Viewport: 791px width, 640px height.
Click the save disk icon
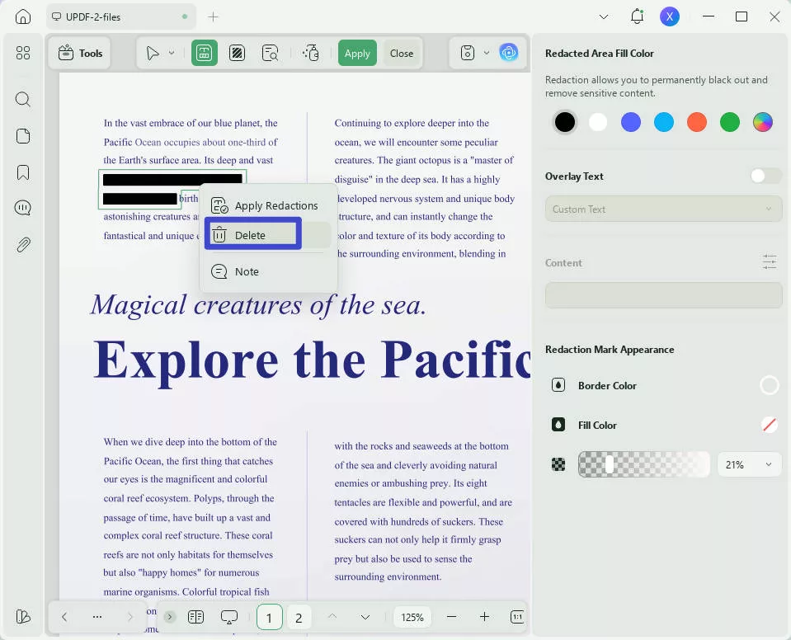click(x=468, y=53)
